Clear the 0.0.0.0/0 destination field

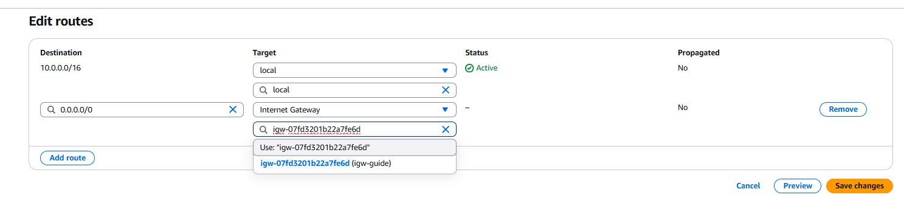pos(232,109)
